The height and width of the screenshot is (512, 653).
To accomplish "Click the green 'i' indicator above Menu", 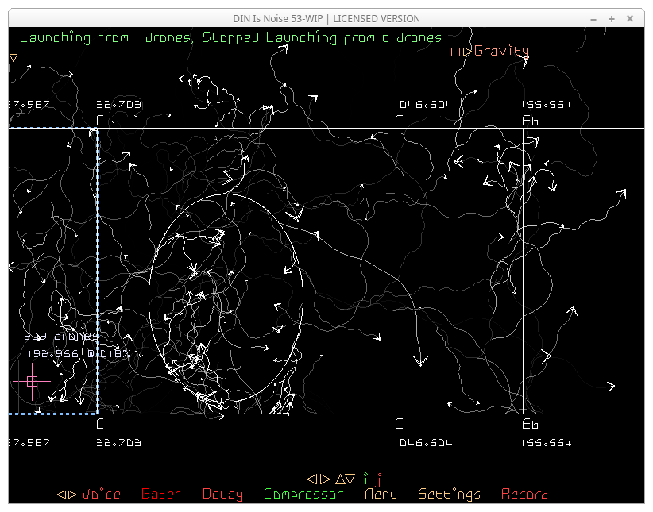I will click(366, 479).
